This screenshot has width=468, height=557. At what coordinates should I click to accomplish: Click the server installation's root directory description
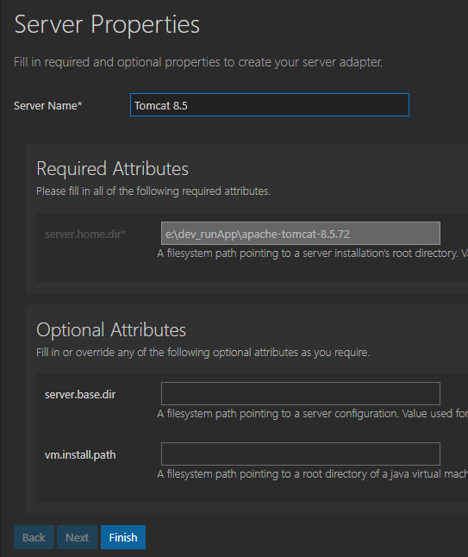click(313, 253)
